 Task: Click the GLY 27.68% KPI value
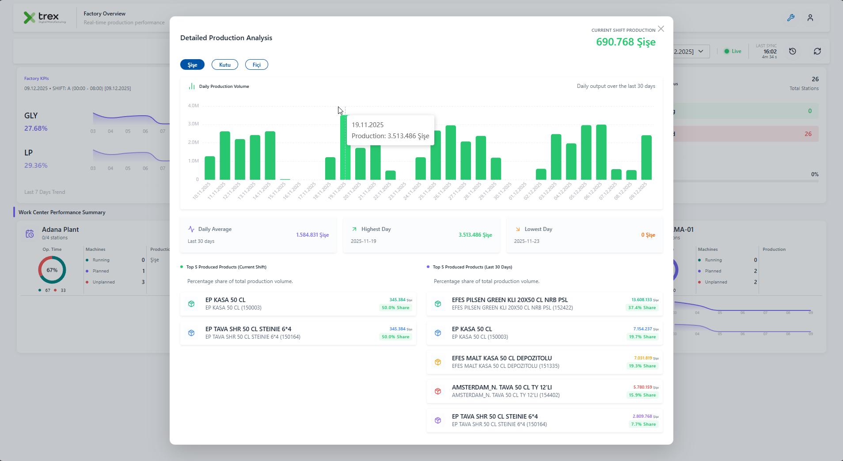(36, 128)
